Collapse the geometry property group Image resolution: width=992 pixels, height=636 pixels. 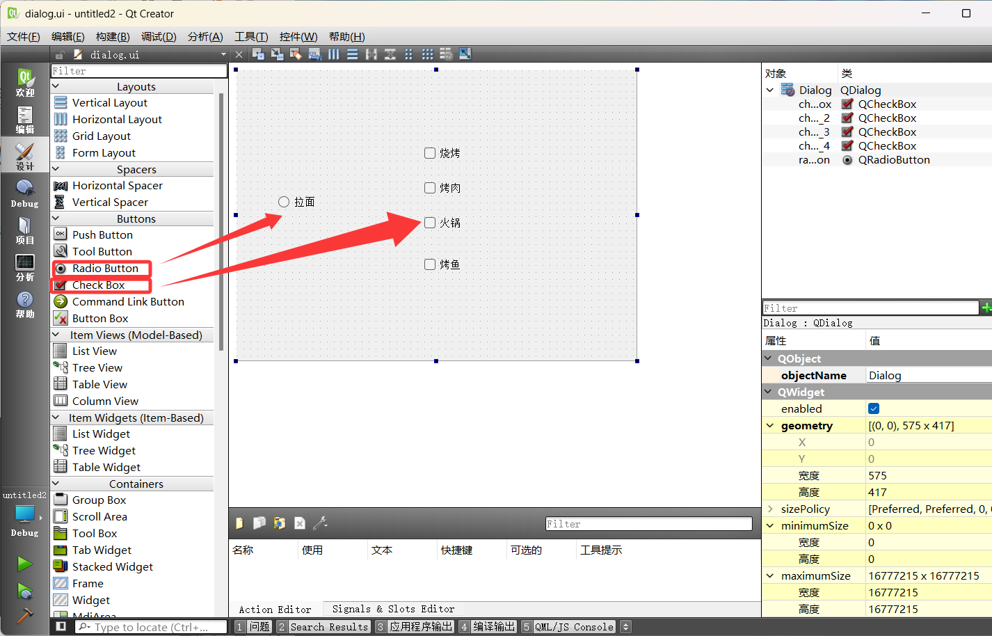(x=770, y=425)
